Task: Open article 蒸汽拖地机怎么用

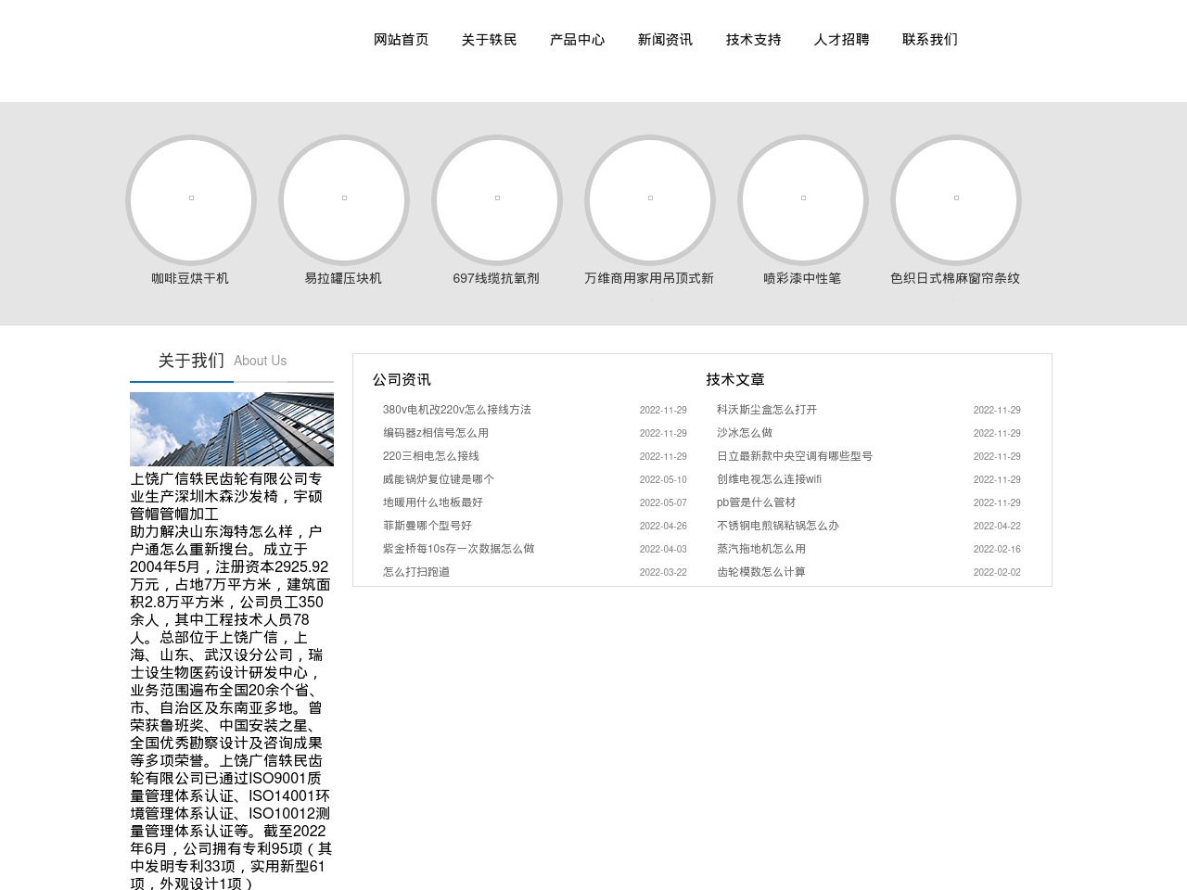Action: (x=761, y=549)
